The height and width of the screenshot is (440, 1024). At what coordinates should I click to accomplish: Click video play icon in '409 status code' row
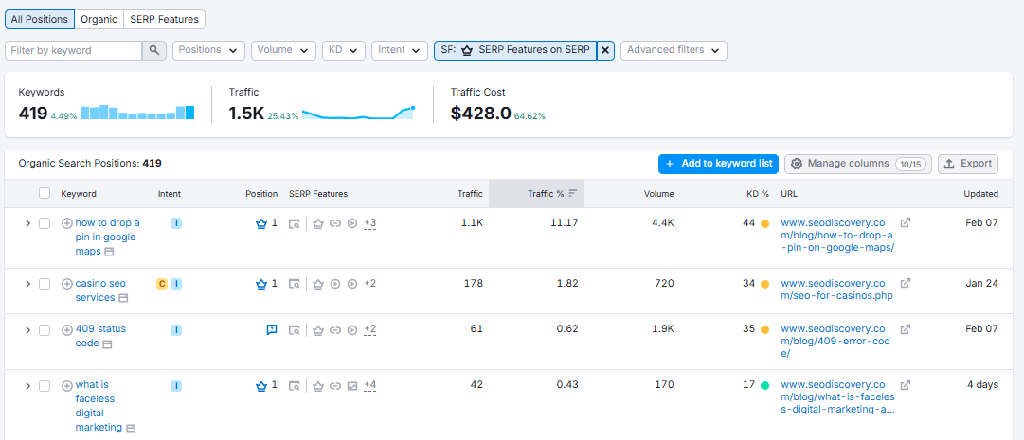352,329
